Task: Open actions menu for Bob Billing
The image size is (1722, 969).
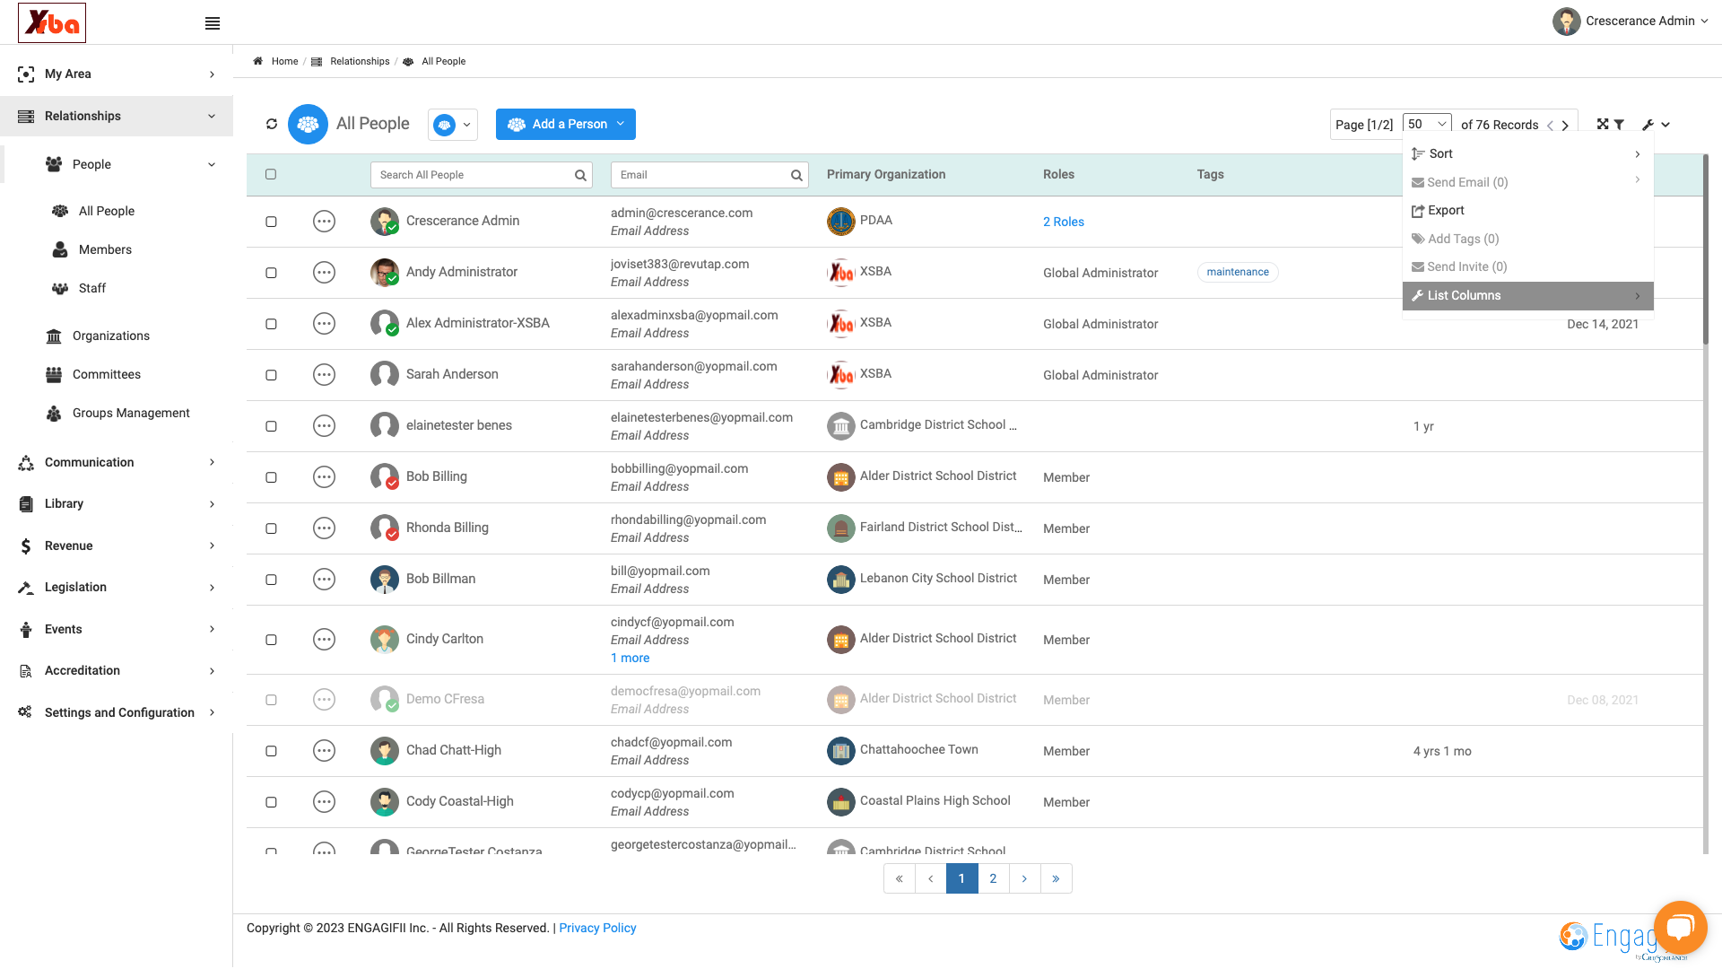Action: coord(325,477)
